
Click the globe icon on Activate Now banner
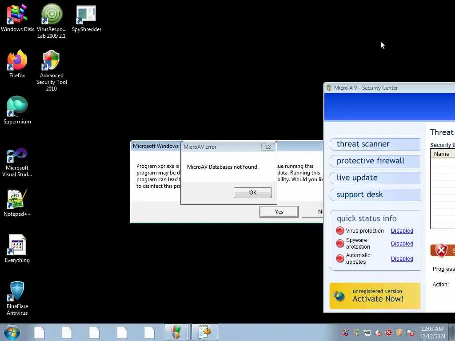(339, 296)
